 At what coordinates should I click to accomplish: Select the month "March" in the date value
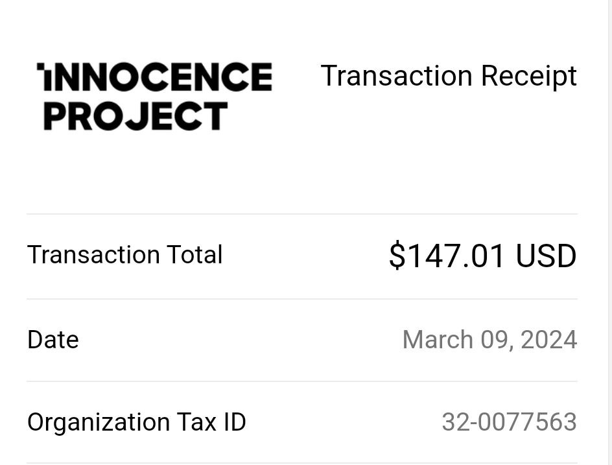point(438,339)
